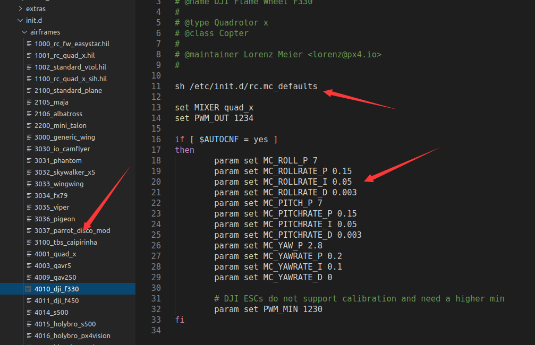Open file 3035_viper

[52, 208]
